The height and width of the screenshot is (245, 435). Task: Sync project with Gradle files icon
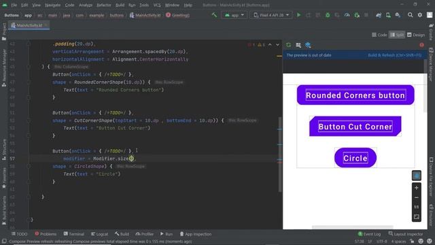tap(379, 15)
